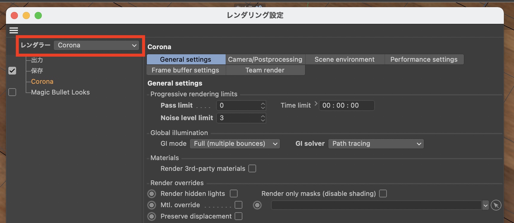The width and height of the screenshot is (514, 223).
Task: Uncheck the 保存 checkbox
Action: pos(12,71)
